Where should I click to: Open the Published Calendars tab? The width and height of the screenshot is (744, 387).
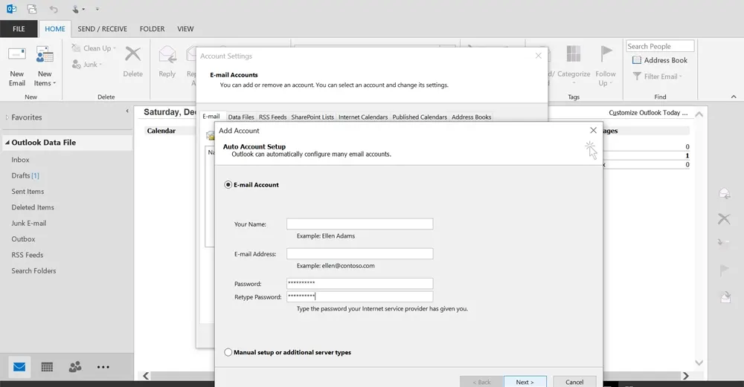pos(420,117)
